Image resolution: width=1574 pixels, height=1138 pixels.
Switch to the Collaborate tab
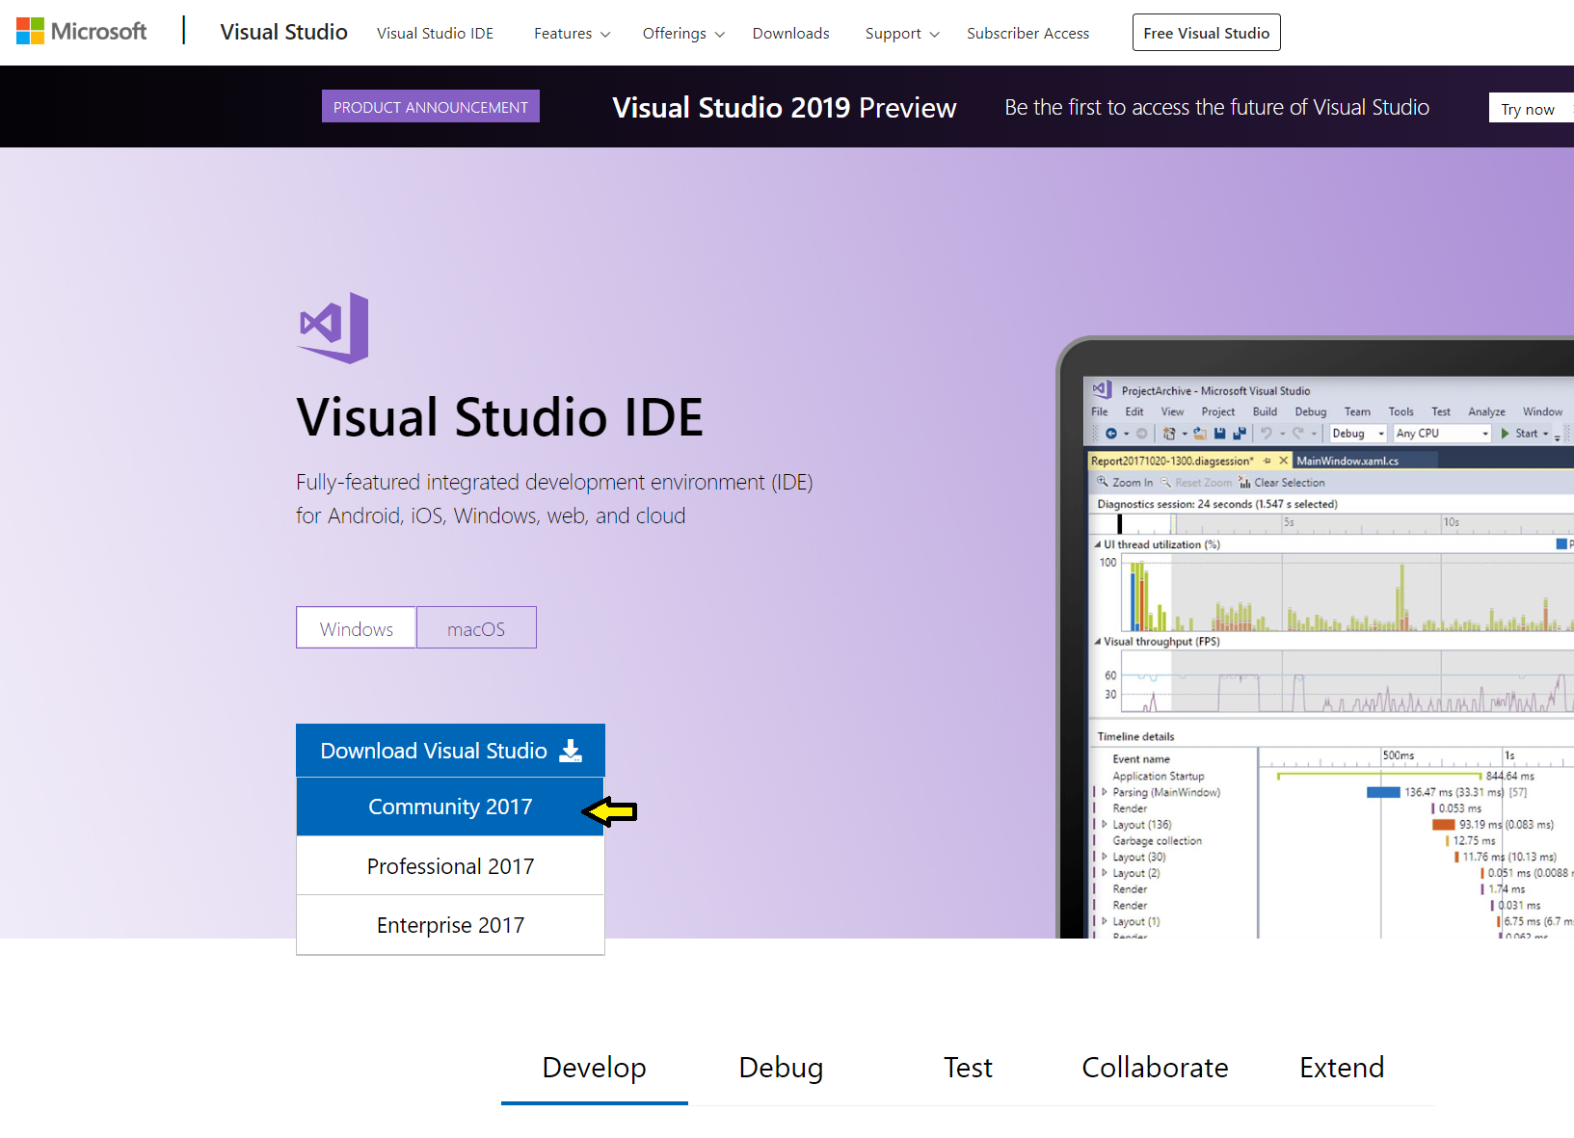point(1155,1068)
